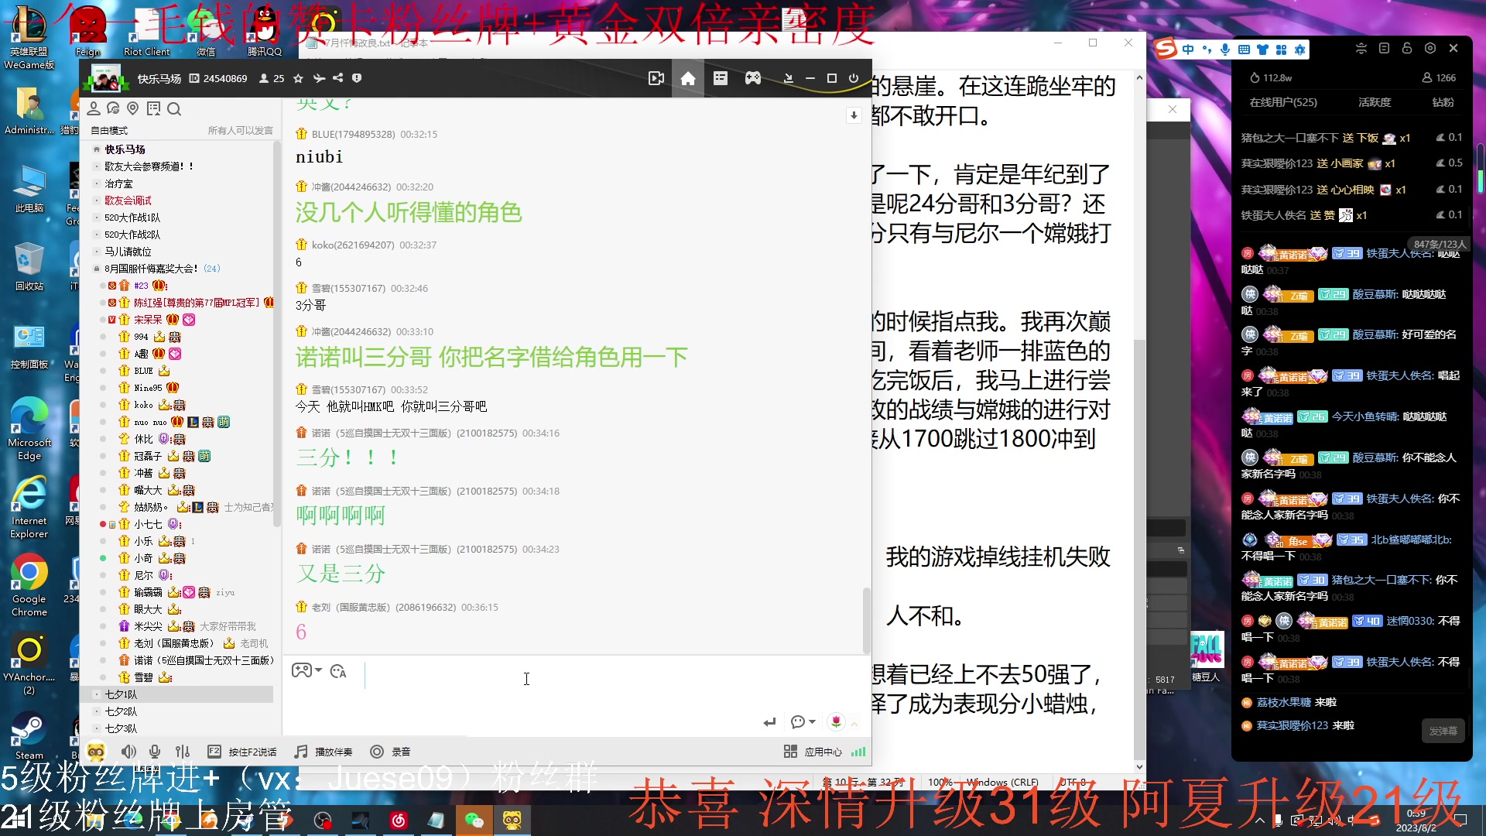
Task: Toggle the speaker volume icon
Action: tap(128, 751)
